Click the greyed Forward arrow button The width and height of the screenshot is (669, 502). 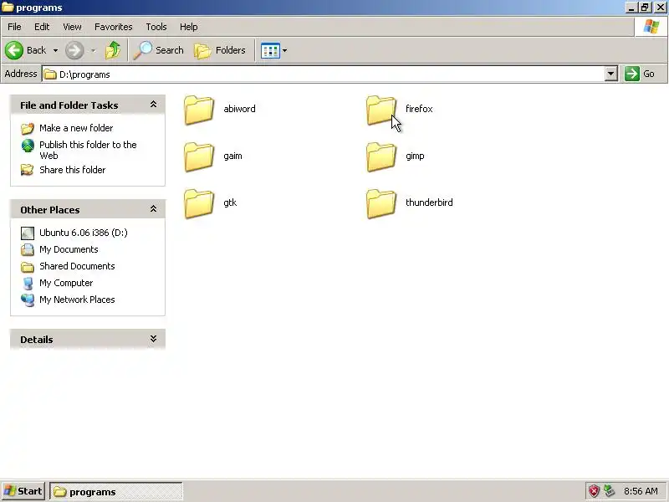tap(74, 50)
